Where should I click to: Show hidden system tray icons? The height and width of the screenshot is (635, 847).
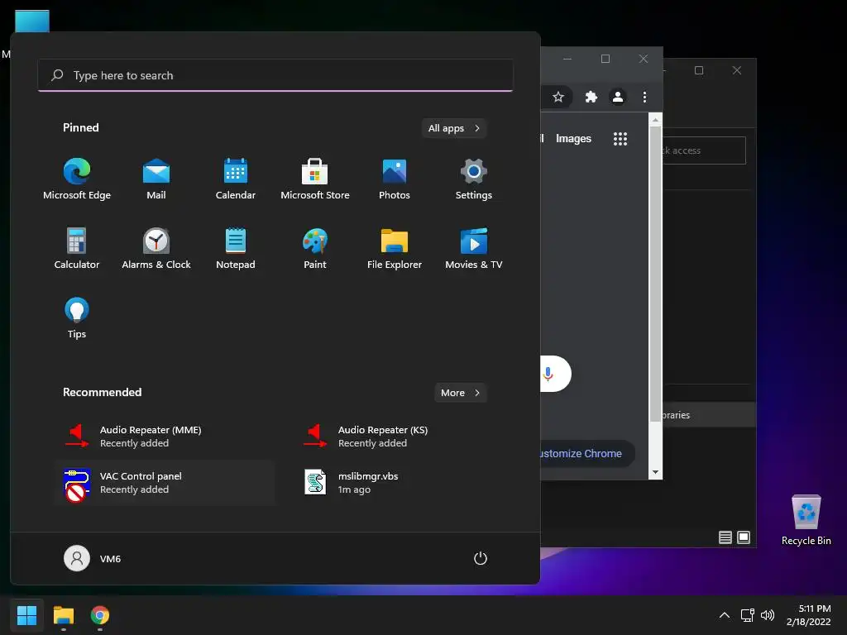(725, 615)
